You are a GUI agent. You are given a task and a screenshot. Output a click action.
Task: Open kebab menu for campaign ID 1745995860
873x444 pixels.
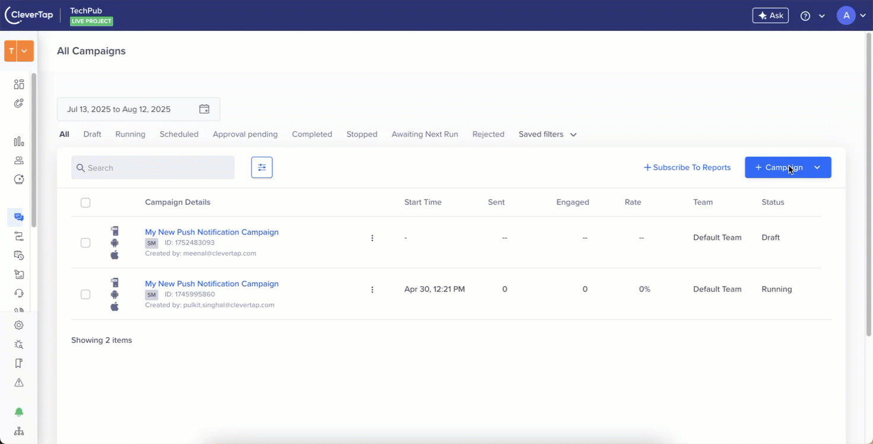click(372, 290)
